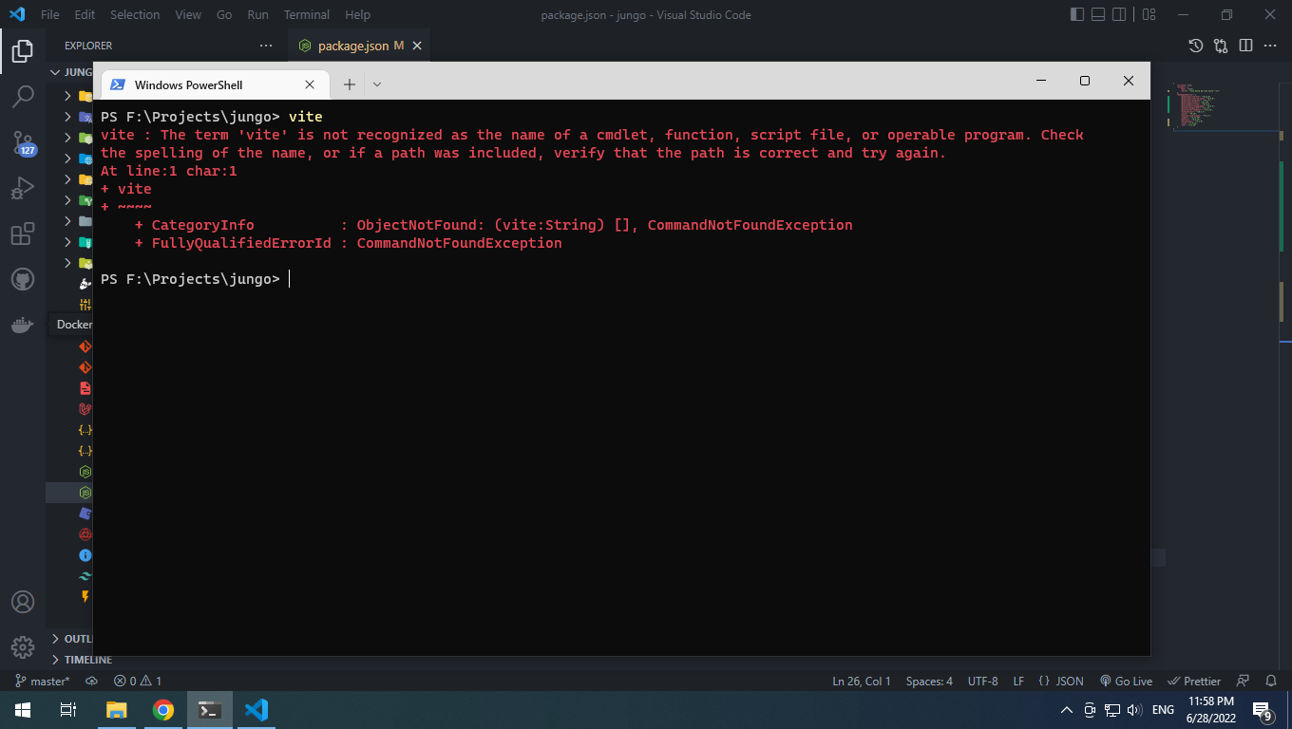Click the volume icon in system tray
Screen dimensions: 1292x729
(x=1134, y=710)
